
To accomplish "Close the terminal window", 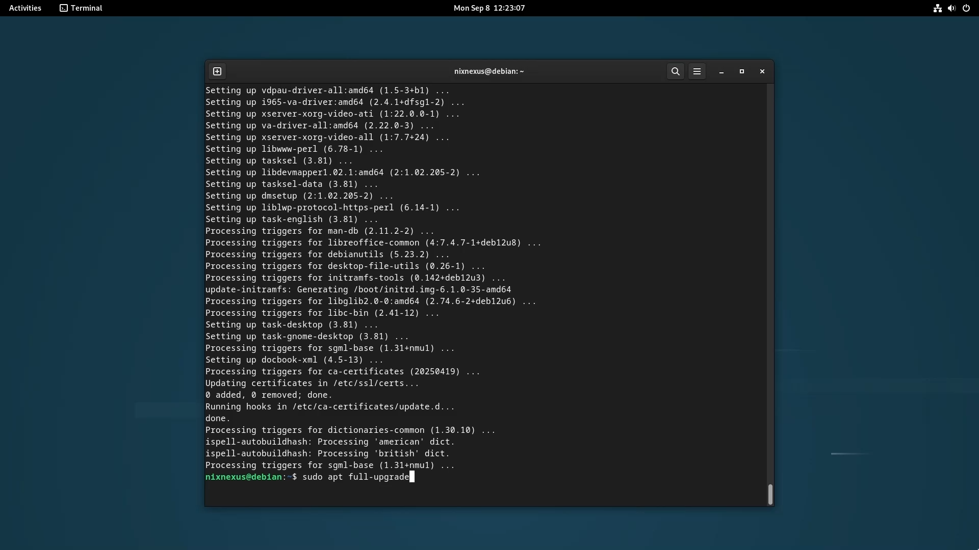I will click(762, 71).
